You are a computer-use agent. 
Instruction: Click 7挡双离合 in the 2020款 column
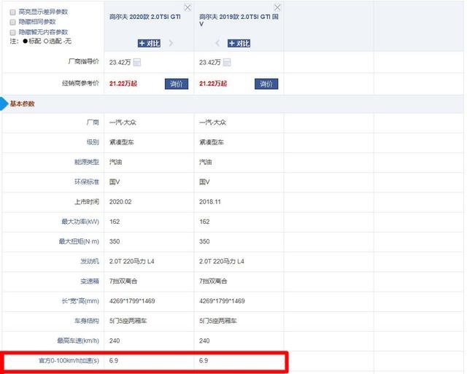pyautogui.click(x=123, y=281)
